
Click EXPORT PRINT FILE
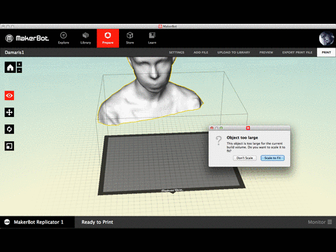(297, 52)
